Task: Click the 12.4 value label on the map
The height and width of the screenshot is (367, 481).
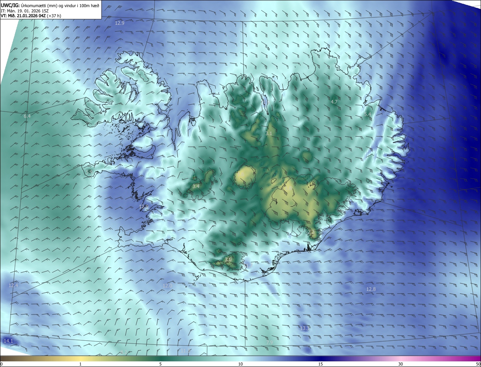Action: [x=13, y=286]
